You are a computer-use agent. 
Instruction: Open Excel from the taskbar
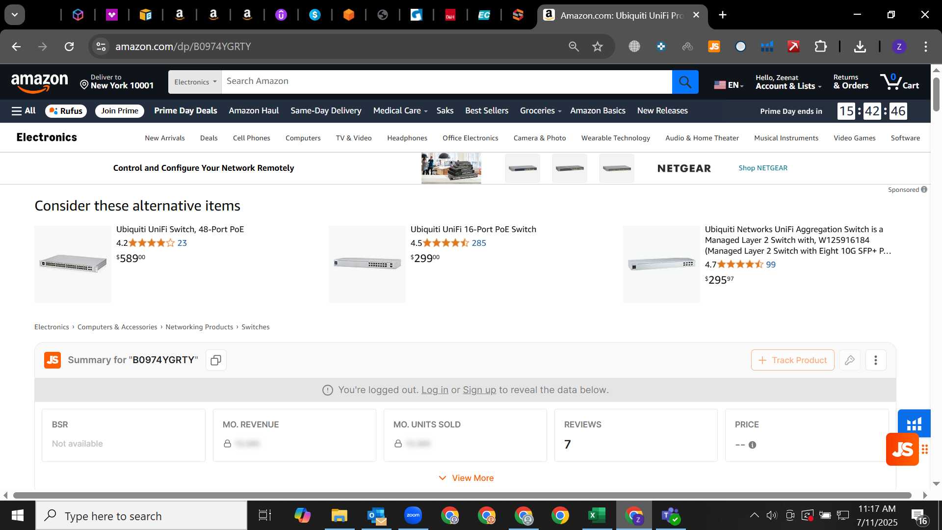[x=597, y=516]
